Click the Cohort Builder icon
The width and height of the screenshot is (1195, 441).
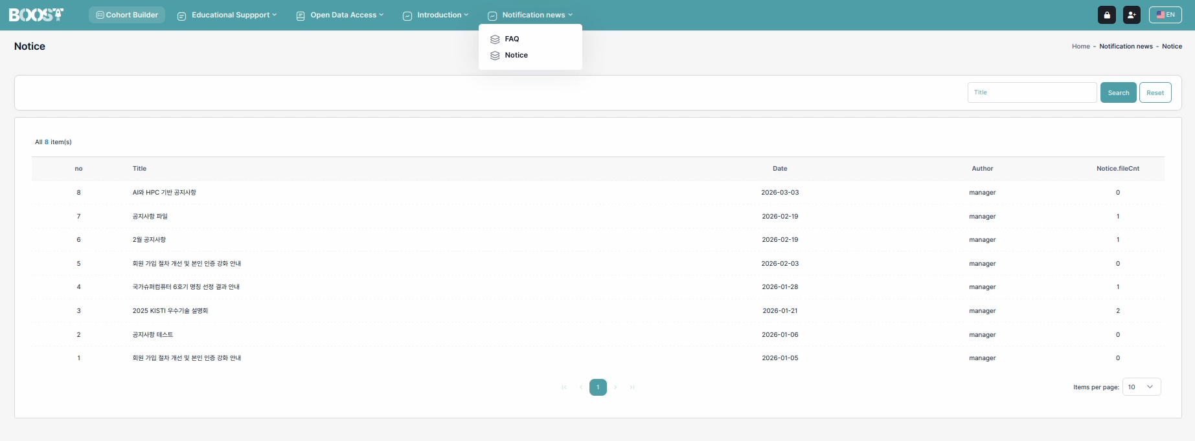[100, 15]
